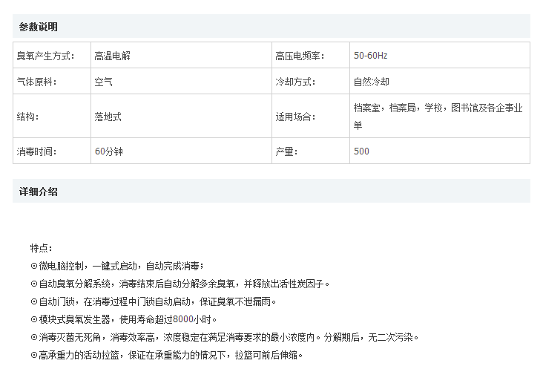Click the bullet marker before 消毒灭菌无死角
The width and height of the screenshot is (543, 369).
click(x=34, y=337)
